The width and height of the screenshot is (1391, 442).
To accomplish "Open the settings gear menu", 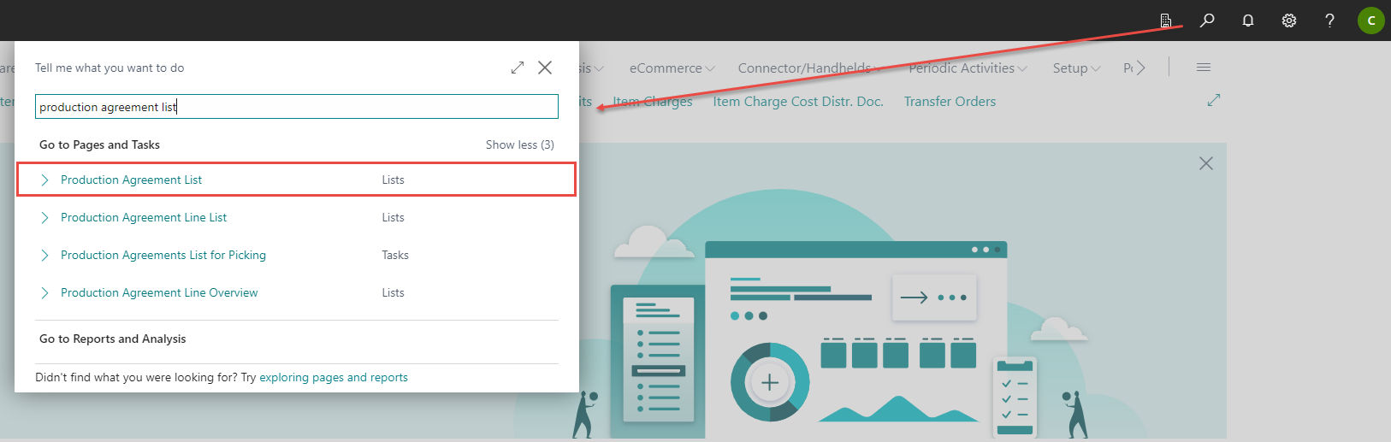I will (1289, 21).
